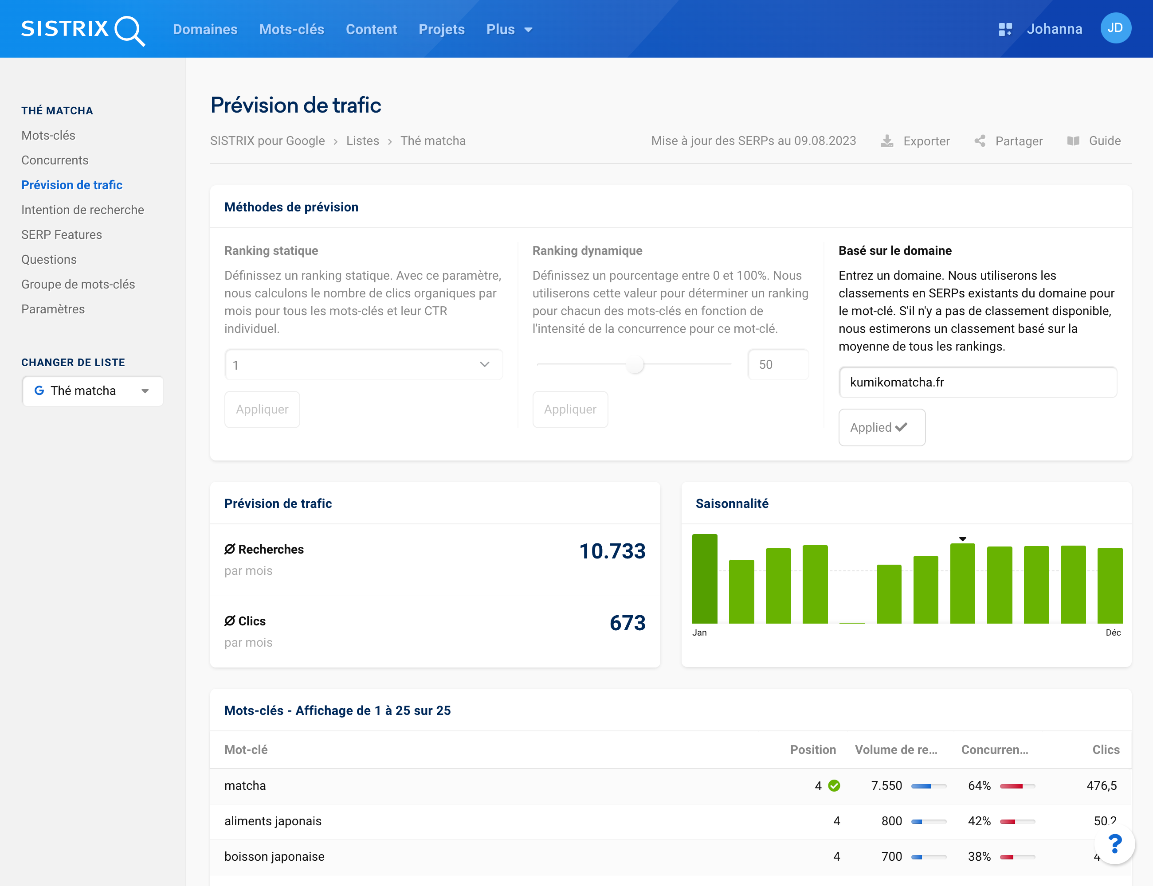Click the Appliquer button for static ranking

pos(262,410)
